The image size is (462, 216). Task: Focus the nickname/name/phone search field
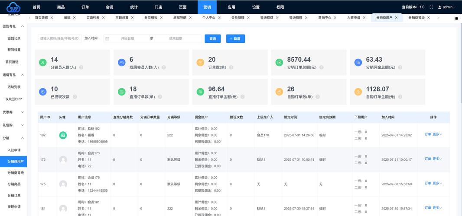coord(59,38)
